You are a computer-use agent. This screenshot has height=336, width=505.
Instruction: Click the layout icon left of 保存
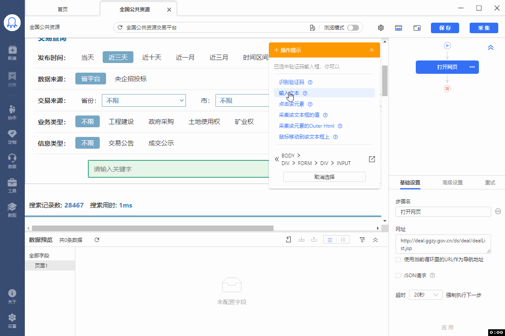(x=417, y=28)
